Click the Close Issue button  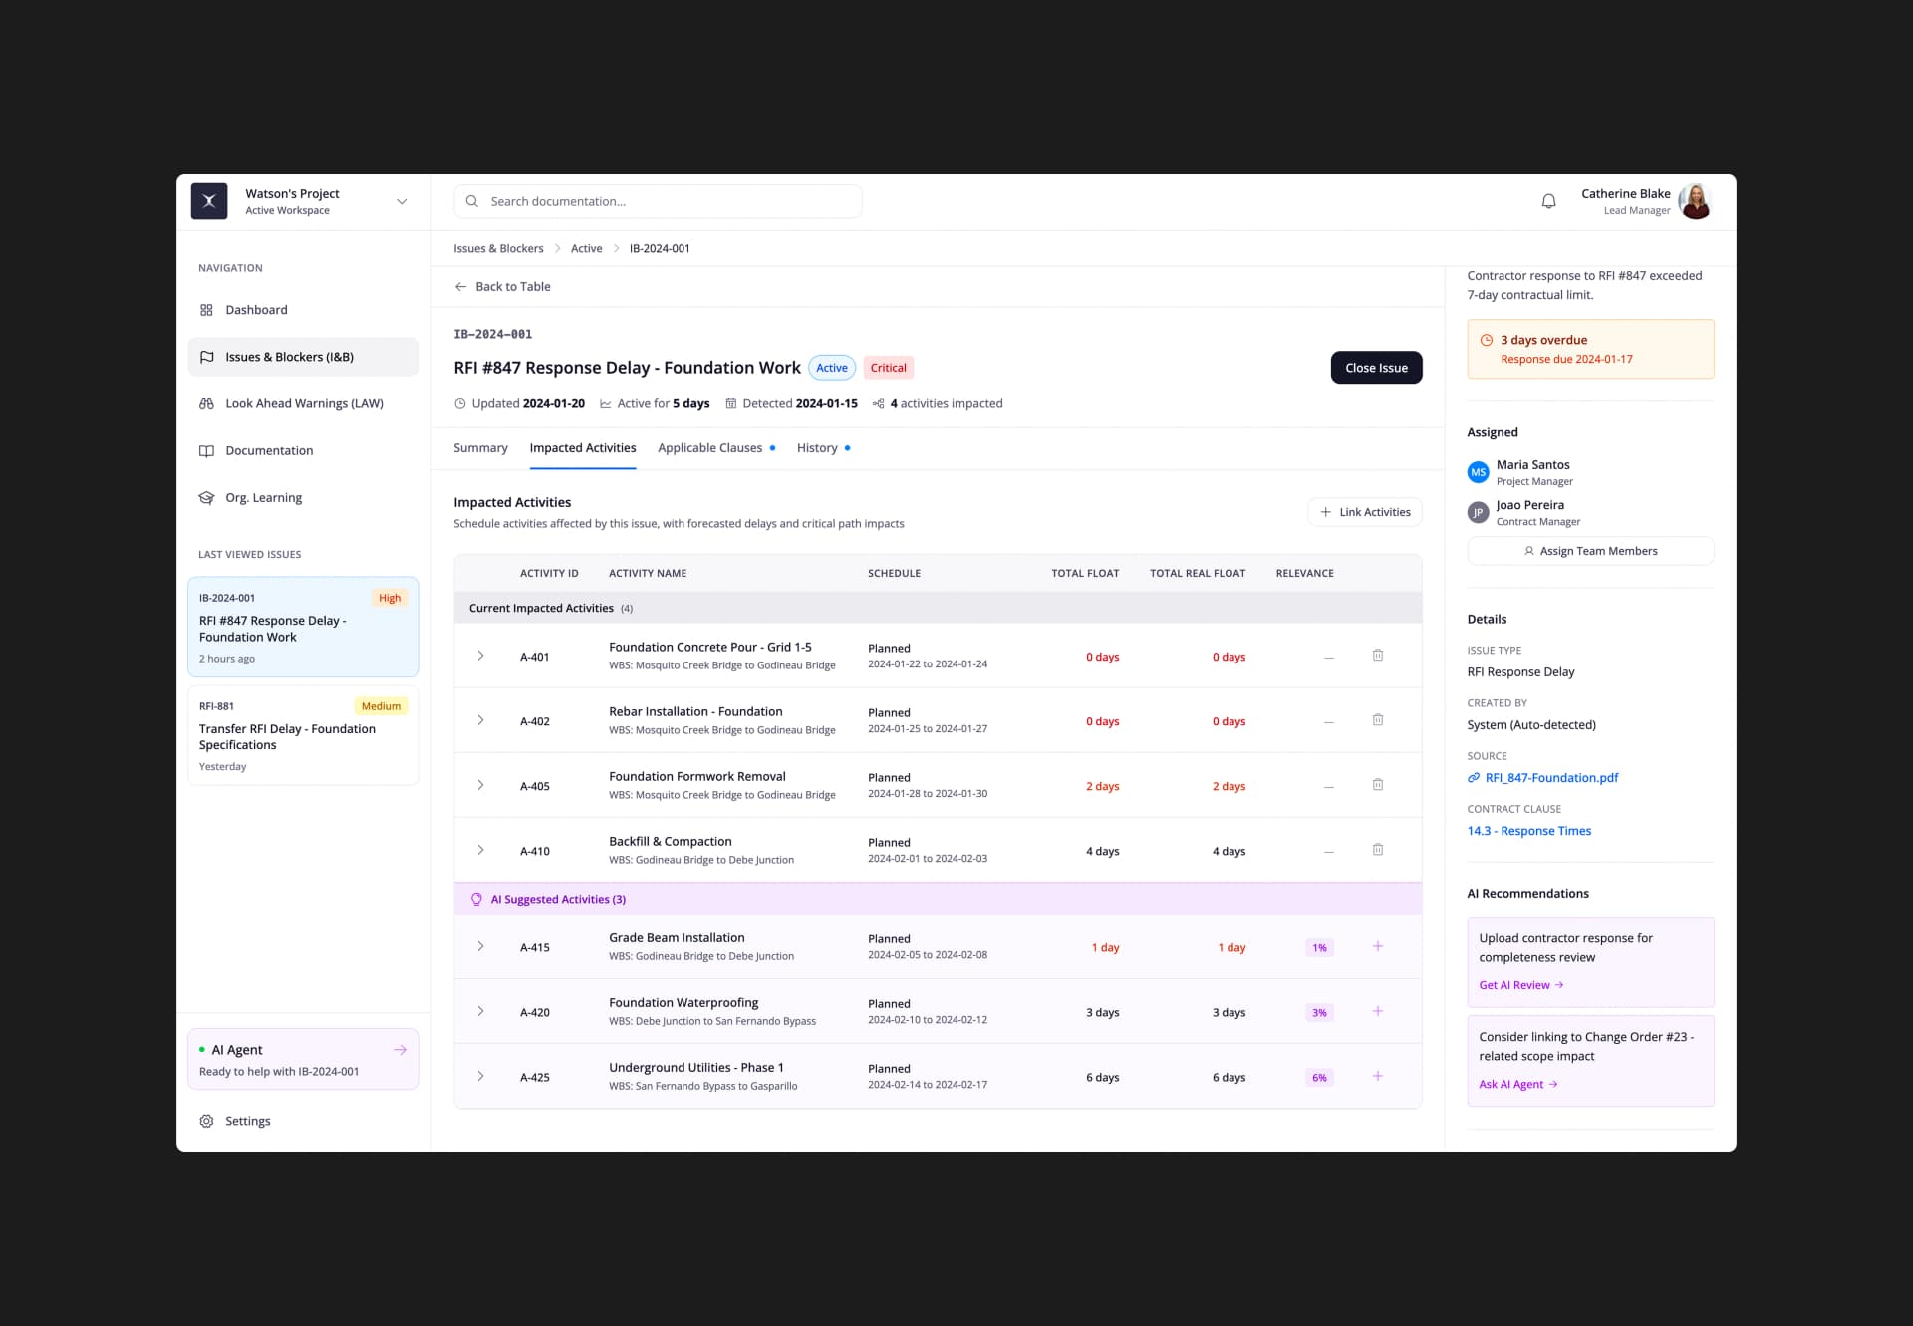(1376, 368)
